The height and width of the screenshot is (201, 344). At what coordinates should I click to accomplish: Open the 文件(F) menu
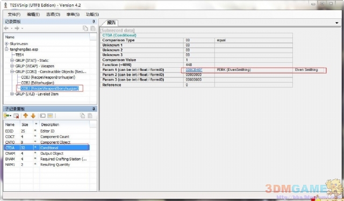[14, 15]
